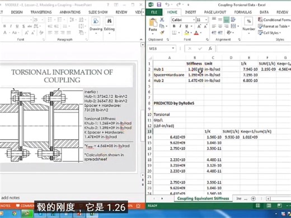Screen dimensions: 291x218
Task: Toggle Italic in Excel font group
Action: pyautogui.click(x=180, y=26)
